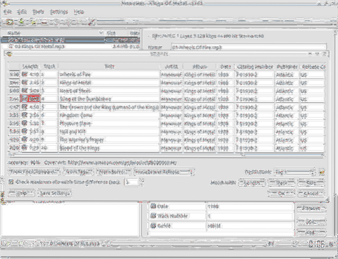338x259 pixels.
Task: Click the file icon of 02 Kings Of Metal.mp3
Action: (11, 46)
